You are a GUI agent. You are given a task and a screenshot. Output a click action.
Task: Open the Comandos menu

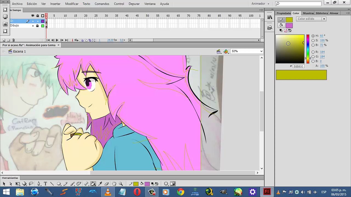click(x=102, y=4)
